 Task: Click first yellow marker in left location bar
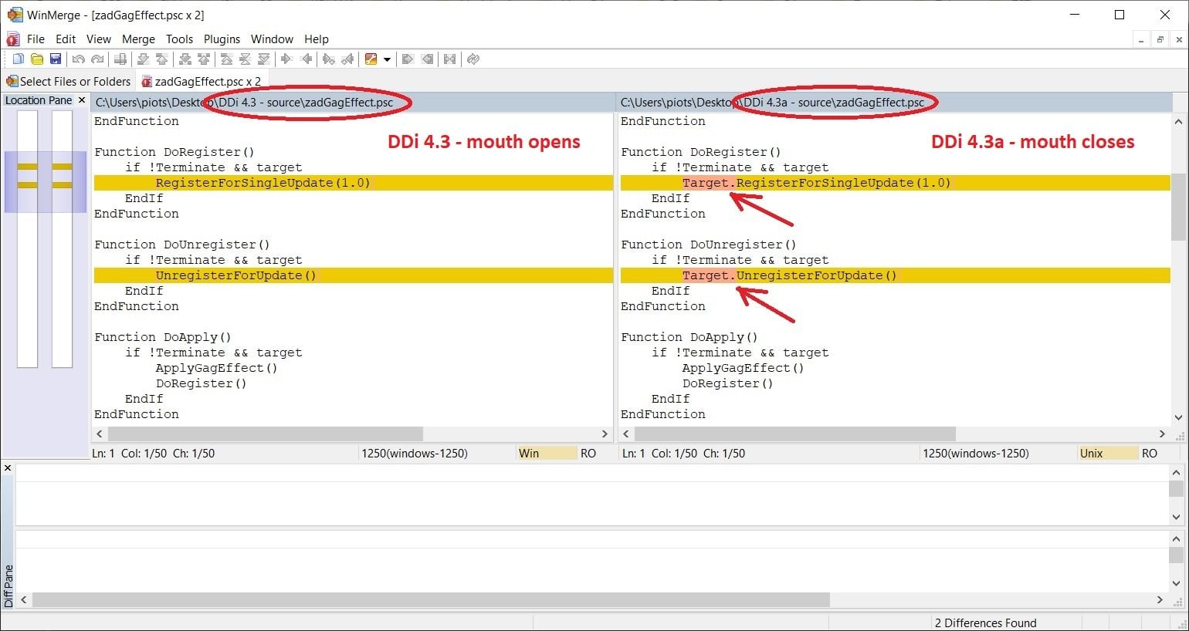pos(27,167)
